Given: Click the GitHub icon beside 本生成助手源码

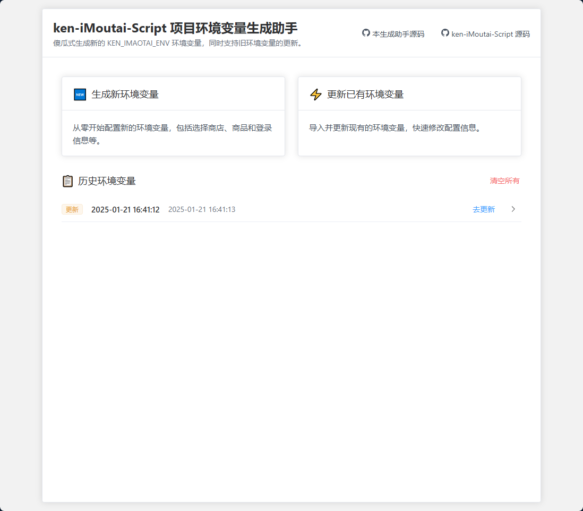Looking at the screenshot, I should pyautogui.click(x=366, y=33).
